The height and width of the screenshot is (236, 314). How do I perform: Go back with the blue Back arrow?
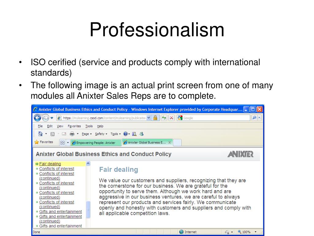37,118
